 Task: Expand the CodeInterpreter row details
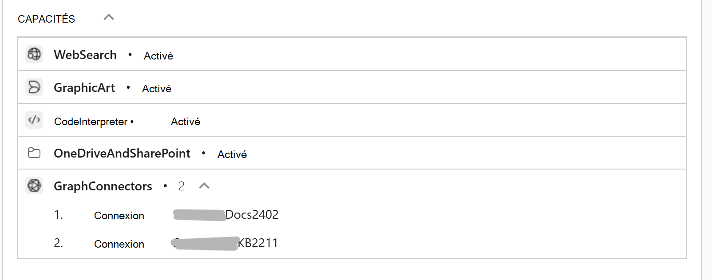[x=91, y=121]
